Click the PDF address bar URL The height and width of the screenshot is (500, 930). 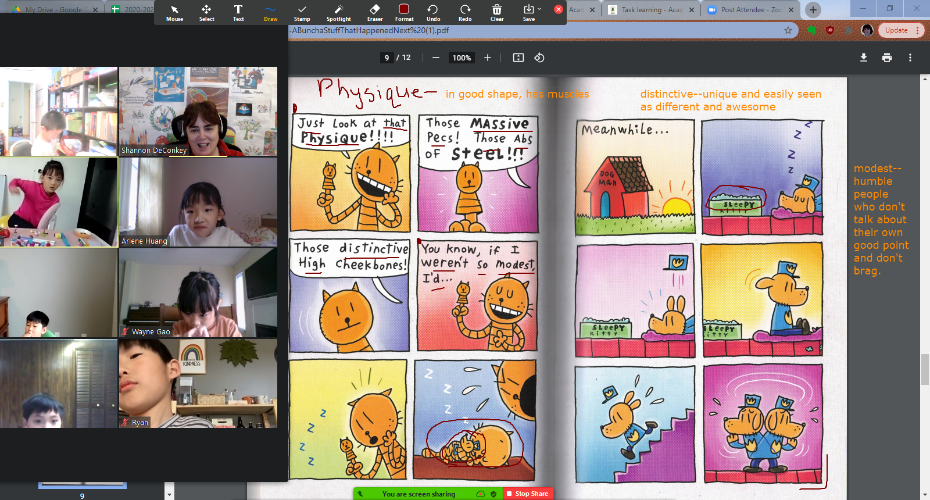point(370,30)
